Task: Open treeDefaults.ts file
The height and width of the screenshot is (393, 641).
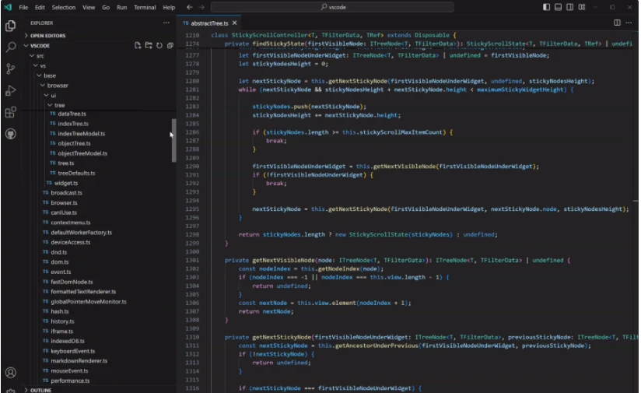Action: point(76,173)
